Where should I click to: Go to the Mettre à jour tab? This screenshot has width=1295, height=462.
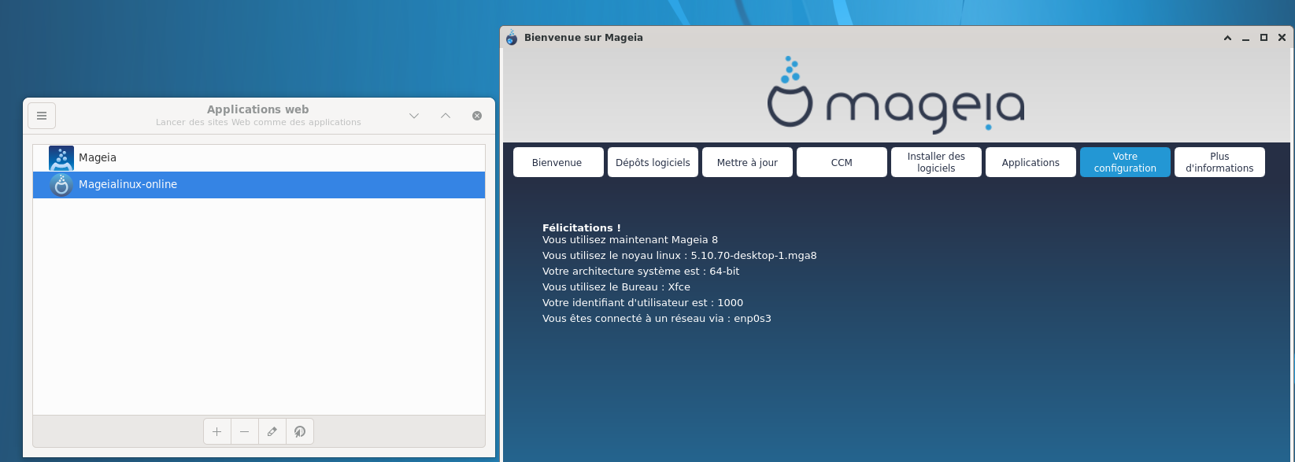coord(747,162)
